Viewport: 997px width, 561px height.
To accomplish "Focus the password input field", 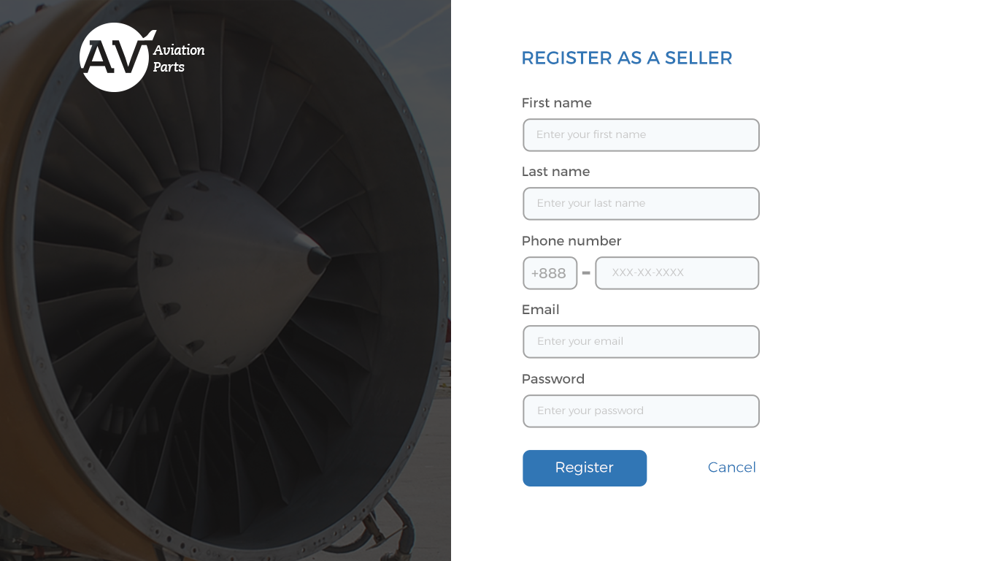I will pos(641,411).
